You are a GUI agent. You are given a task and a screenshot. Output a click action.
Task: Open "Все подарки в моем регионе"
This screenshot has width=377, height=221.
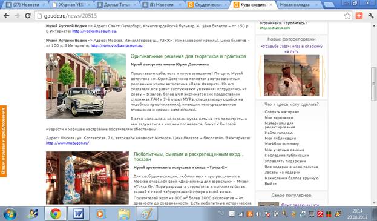click(x=291, y=167)
